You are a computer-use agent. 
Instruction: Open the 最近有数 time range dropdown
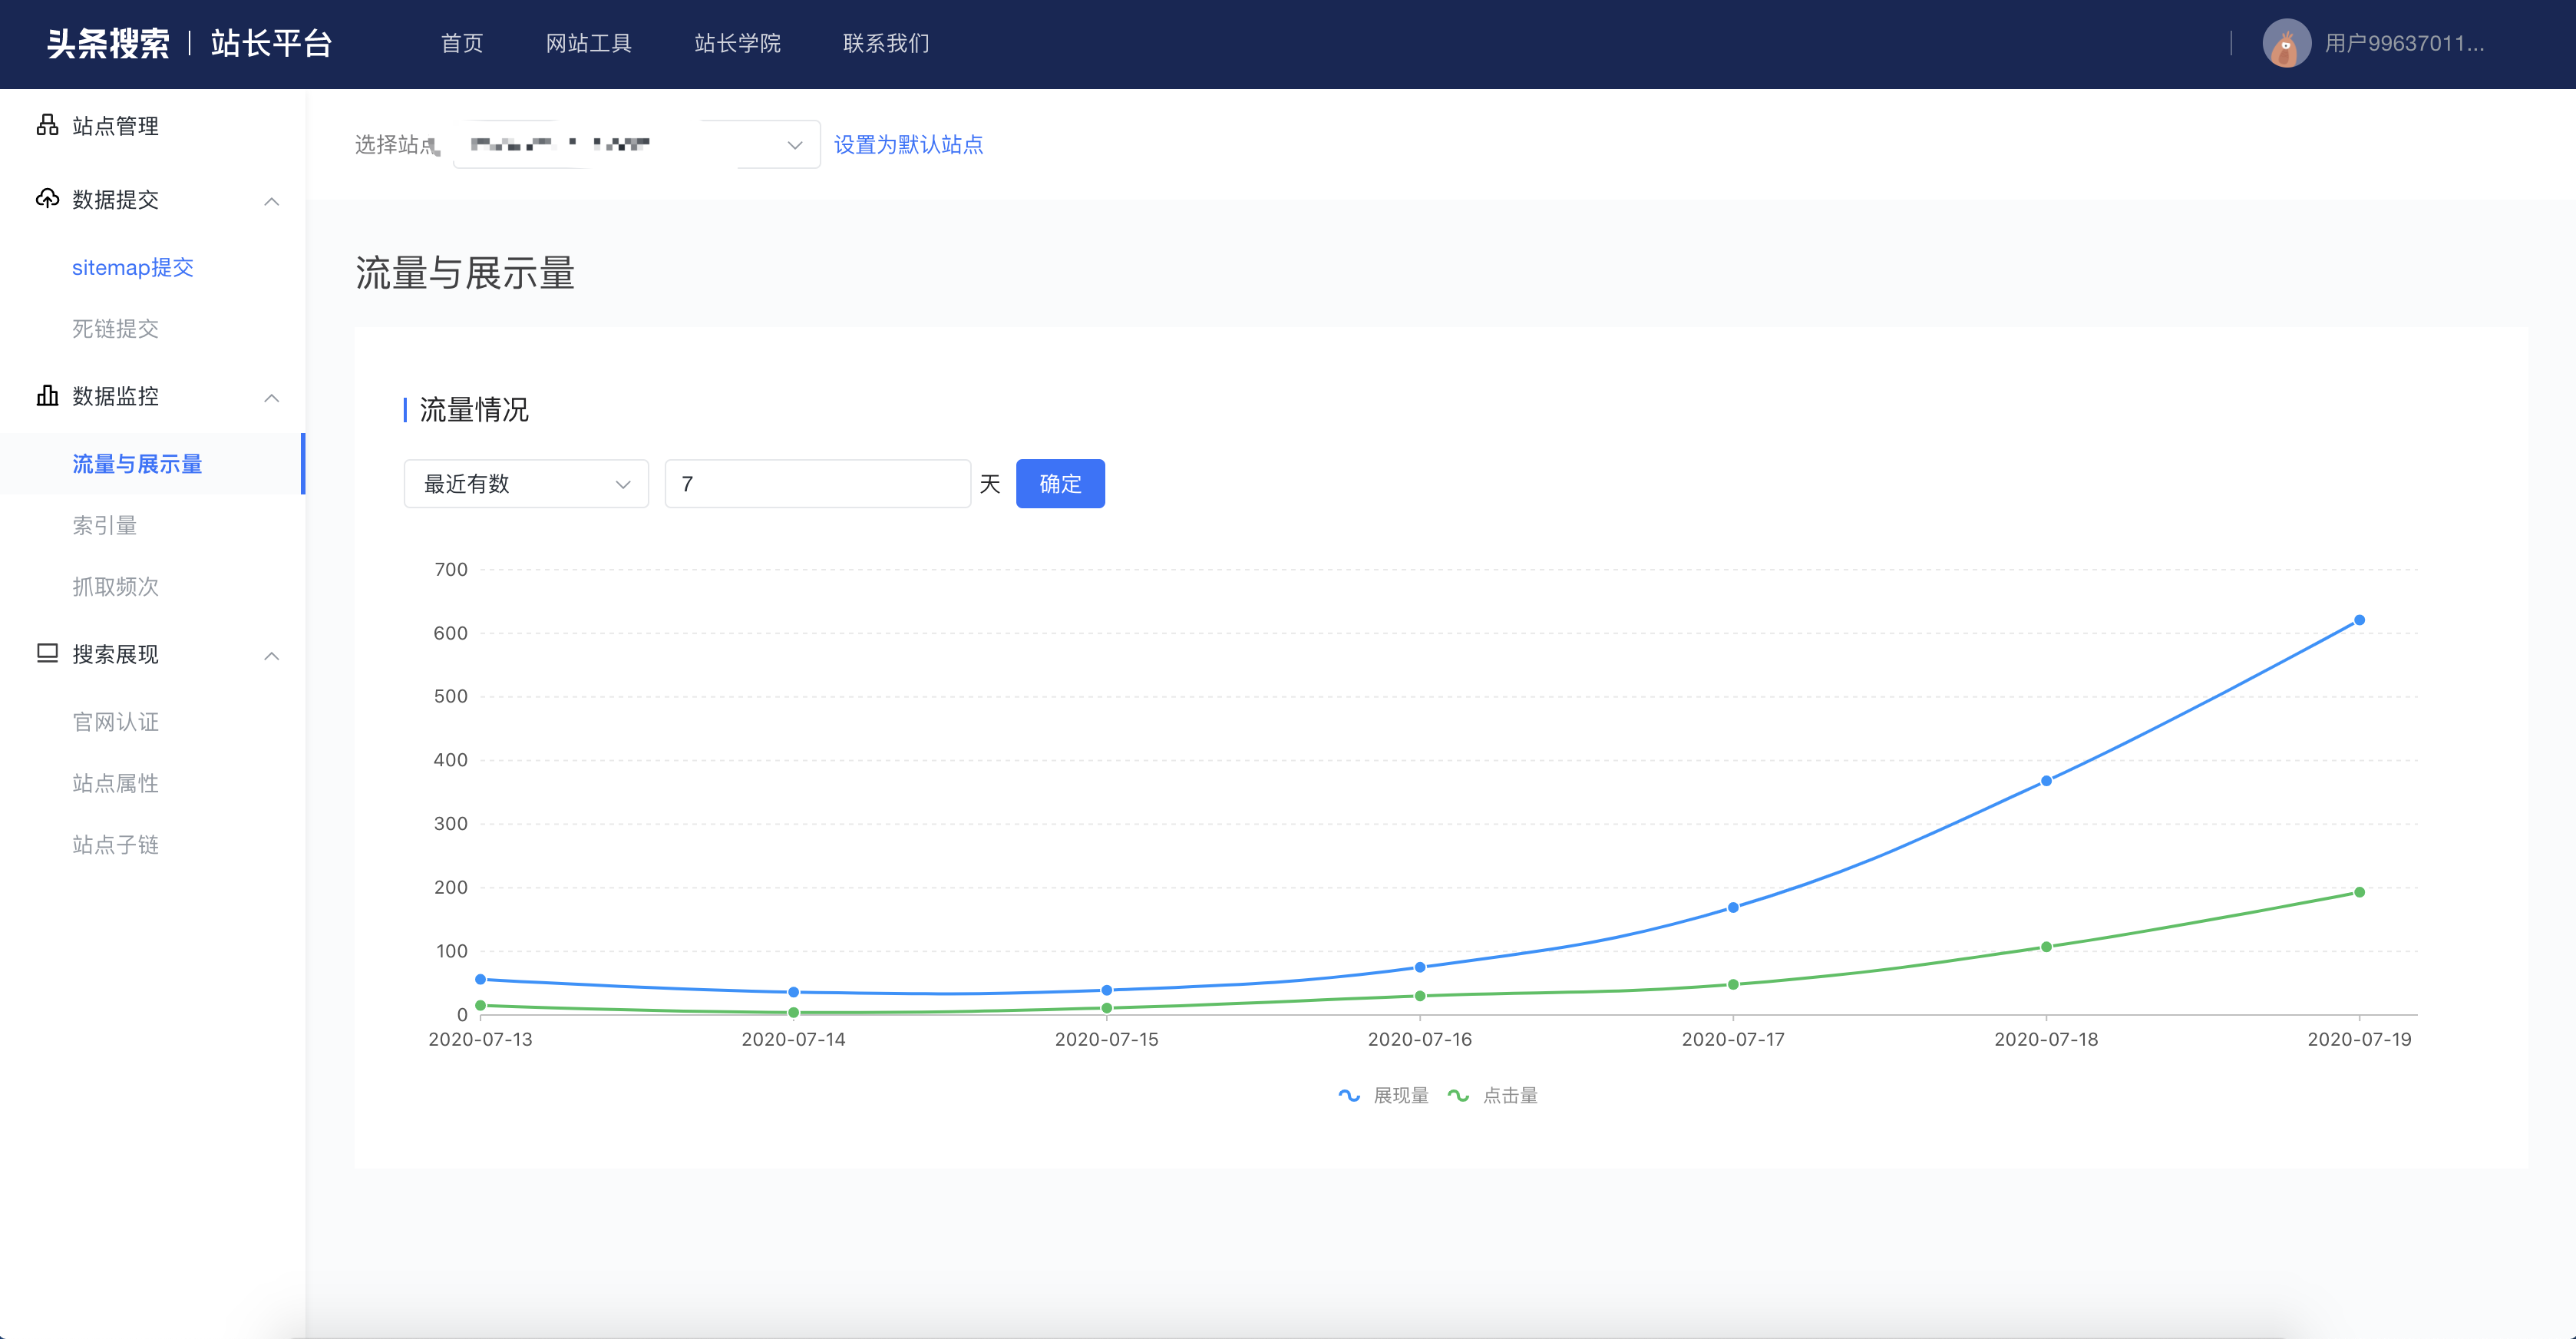(526, 484)
